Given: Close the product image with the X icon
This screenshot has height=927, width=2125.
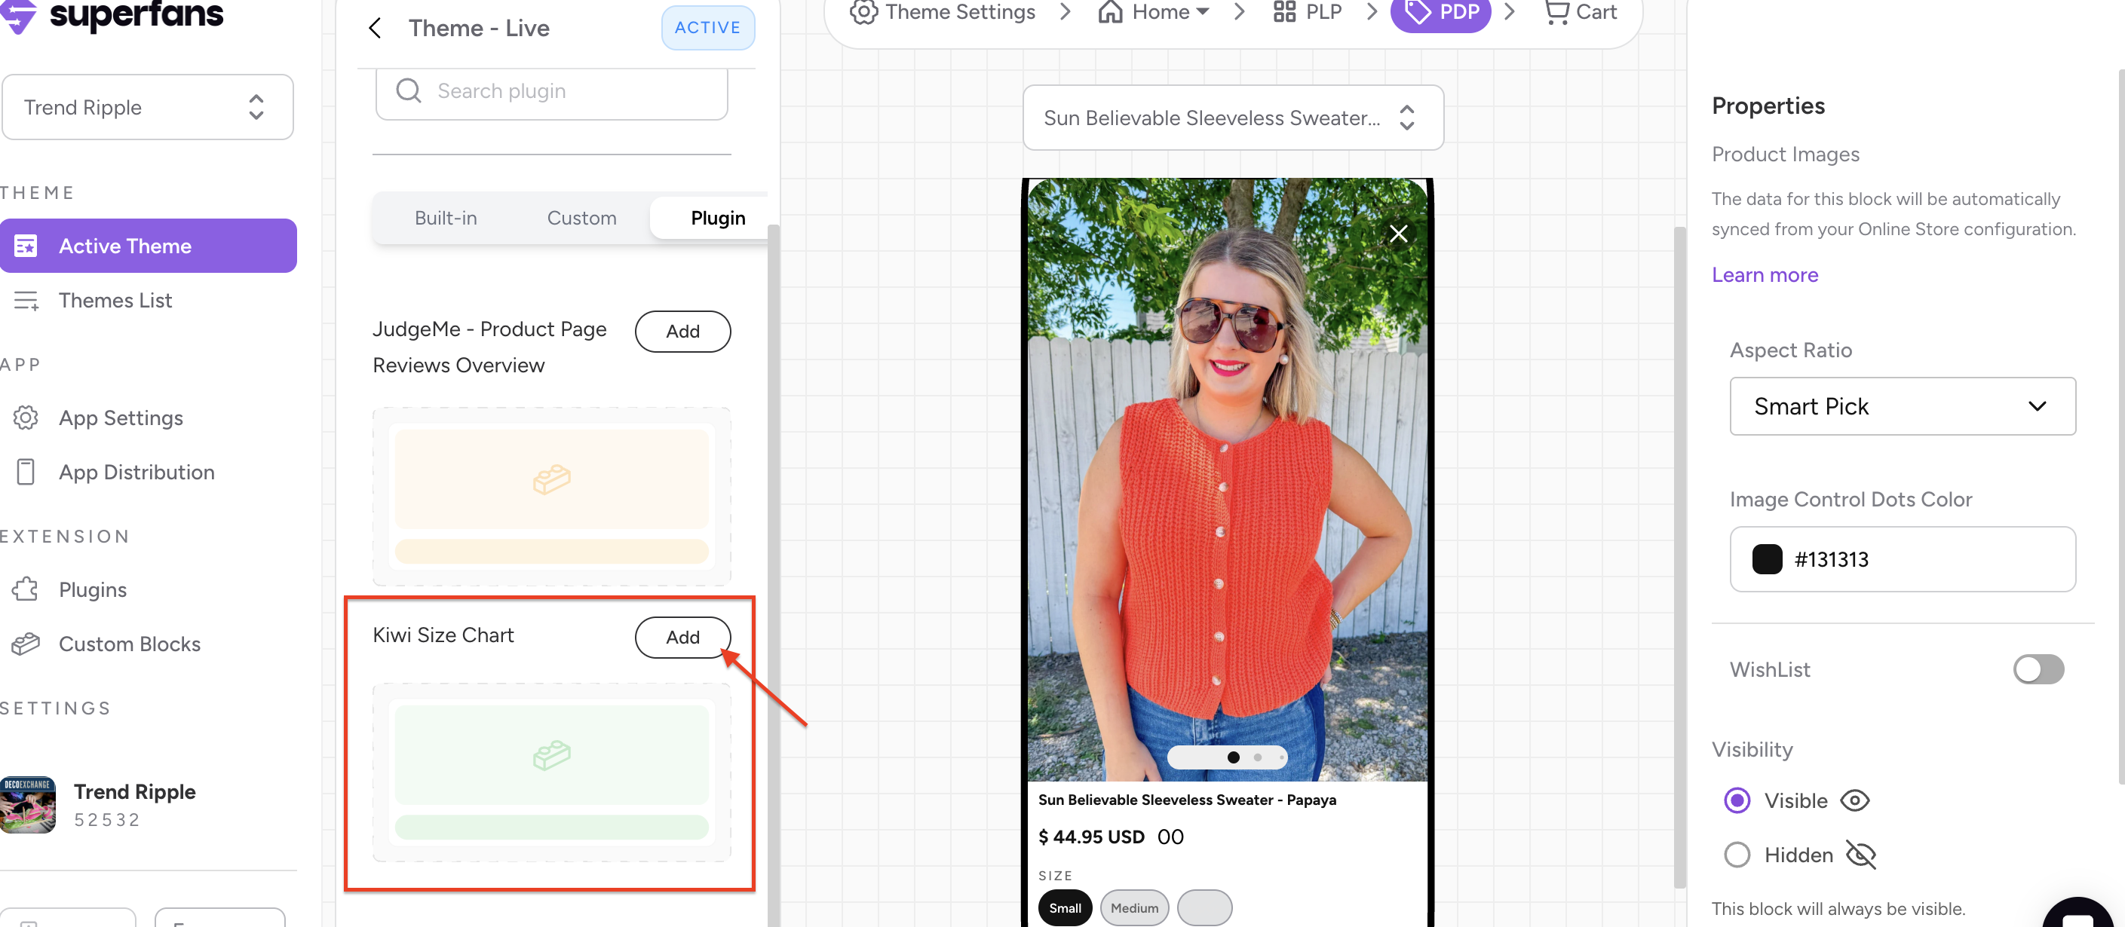Looking at the screenshot, I should tap(1397, 234).
